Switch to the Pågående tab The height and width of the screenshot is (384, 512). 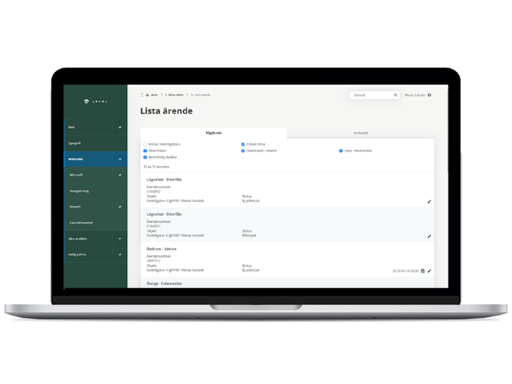coord(213,133)
